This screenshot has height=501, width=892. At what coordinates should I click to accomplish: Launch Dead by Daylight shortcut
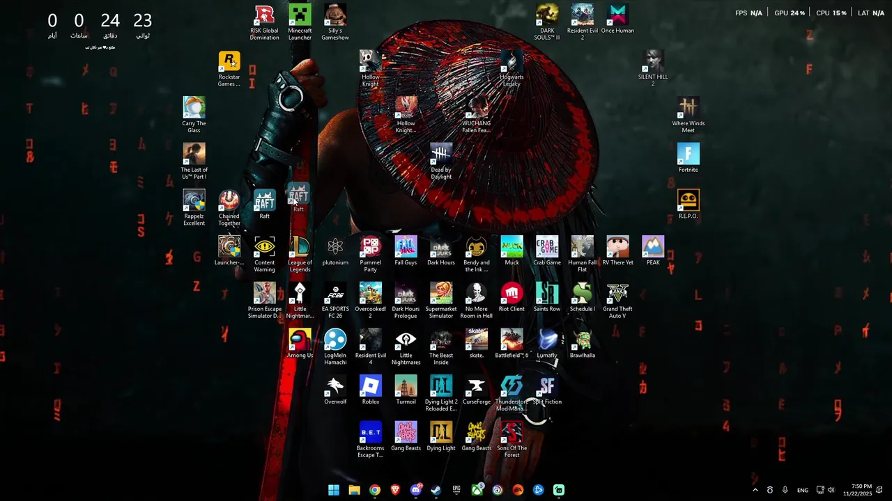coord(441,161)
